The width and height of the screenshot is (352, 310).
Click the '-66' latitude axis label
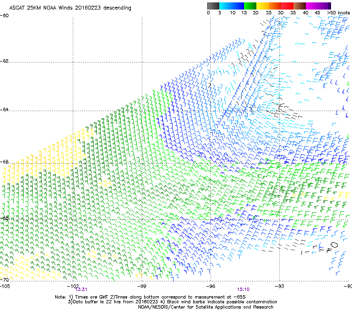(x=4, y=162)
